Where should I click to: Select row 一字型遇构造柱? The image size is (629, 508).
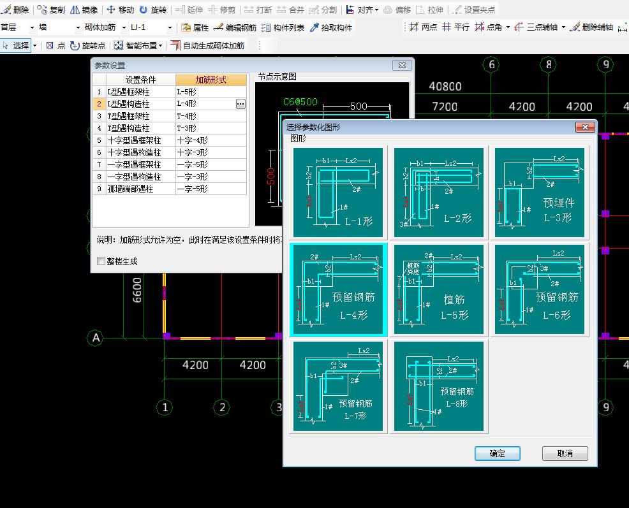pyautogui.click(x=170, y=177)
